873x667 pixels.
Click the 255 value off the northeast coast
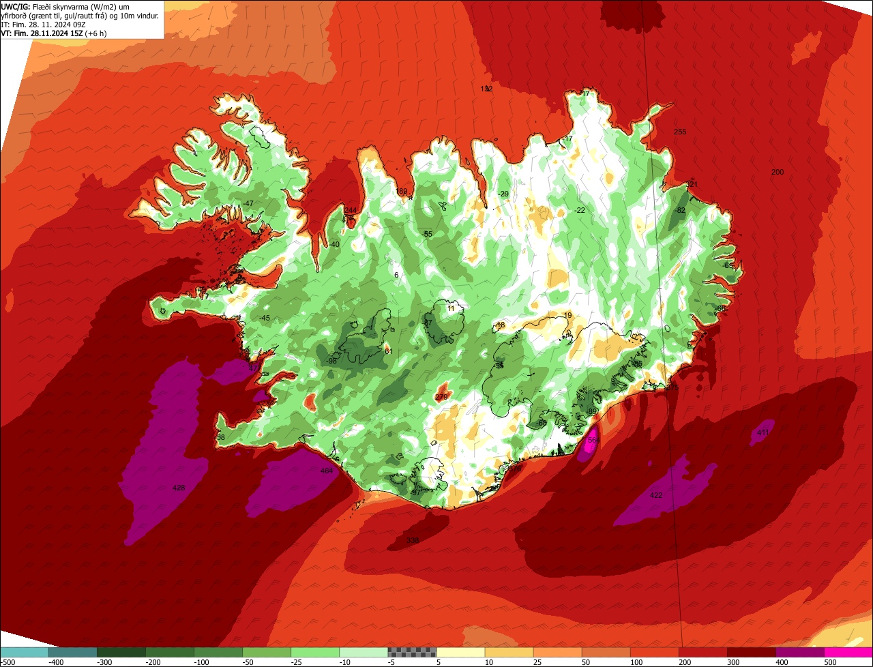coord(680,132)
